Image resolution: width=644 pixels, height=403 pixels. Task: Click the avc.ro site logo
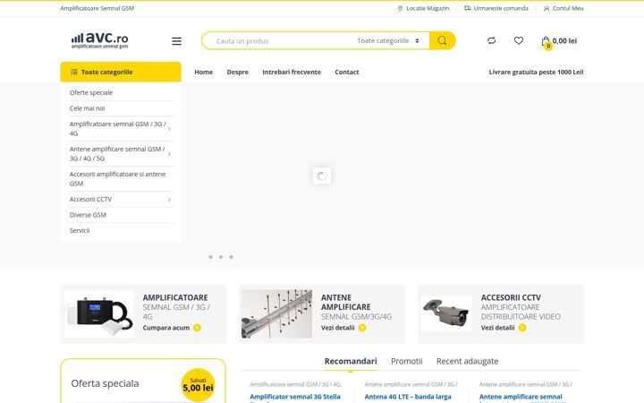99,40
